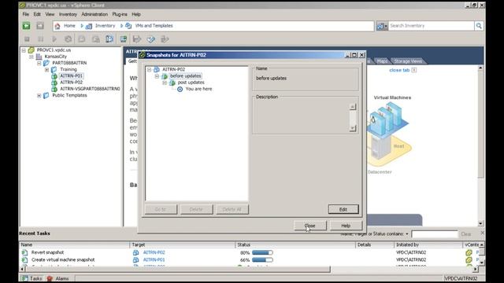Click the vCenter icon in the Revert snapshot row

coord(469,253)
